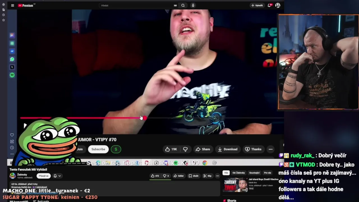Open bookmarks star in the sidebar

3,20
